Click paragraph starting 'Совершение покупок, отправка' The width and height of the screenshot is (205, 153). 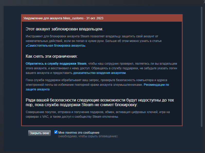(98, 114)
